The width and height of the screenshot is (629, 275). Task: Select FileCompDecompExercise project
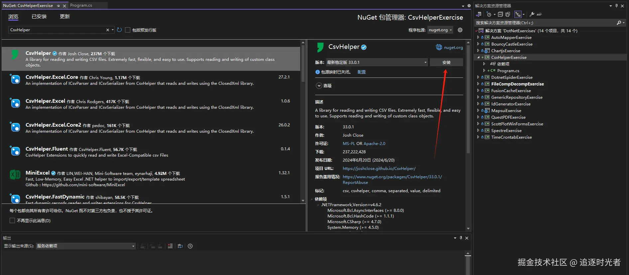coord(518,84)
